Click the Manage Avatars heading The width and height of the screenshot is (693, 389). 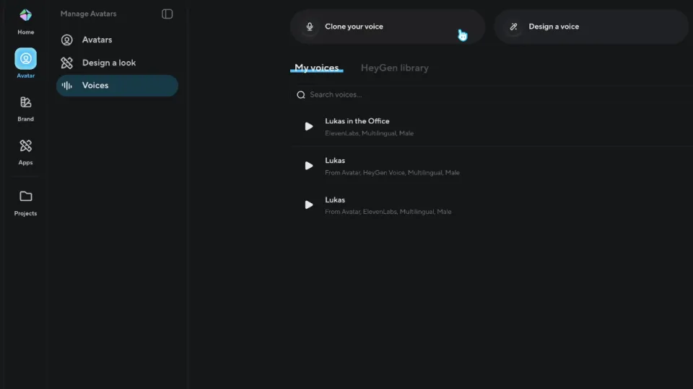88,14
